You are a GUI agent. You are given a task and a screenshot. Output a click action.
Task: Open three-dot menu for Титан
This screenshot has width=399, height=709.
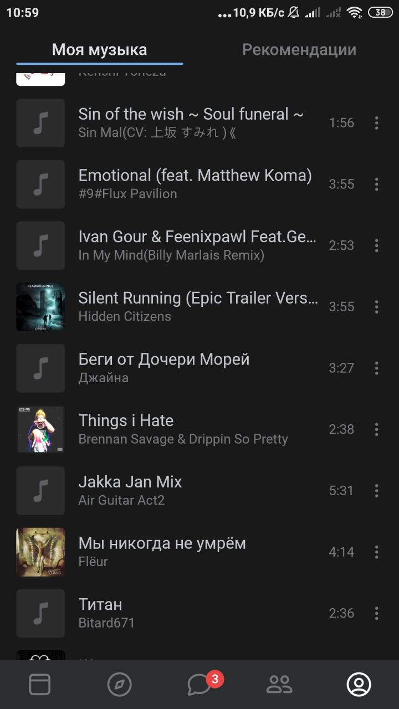point(376,613)
